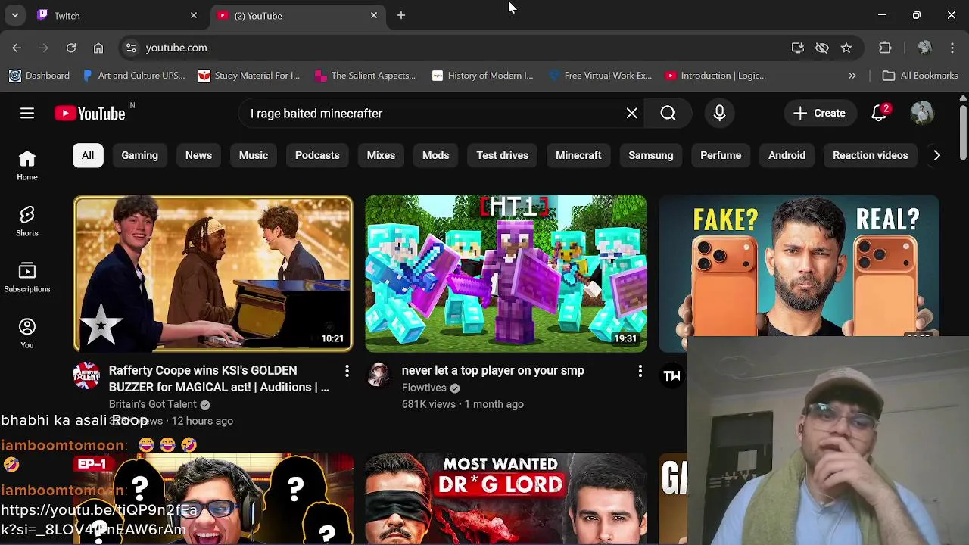Close the YouTube browser tab
The width and height of the screenshot is (969, 545).
(x=374, y=15)
